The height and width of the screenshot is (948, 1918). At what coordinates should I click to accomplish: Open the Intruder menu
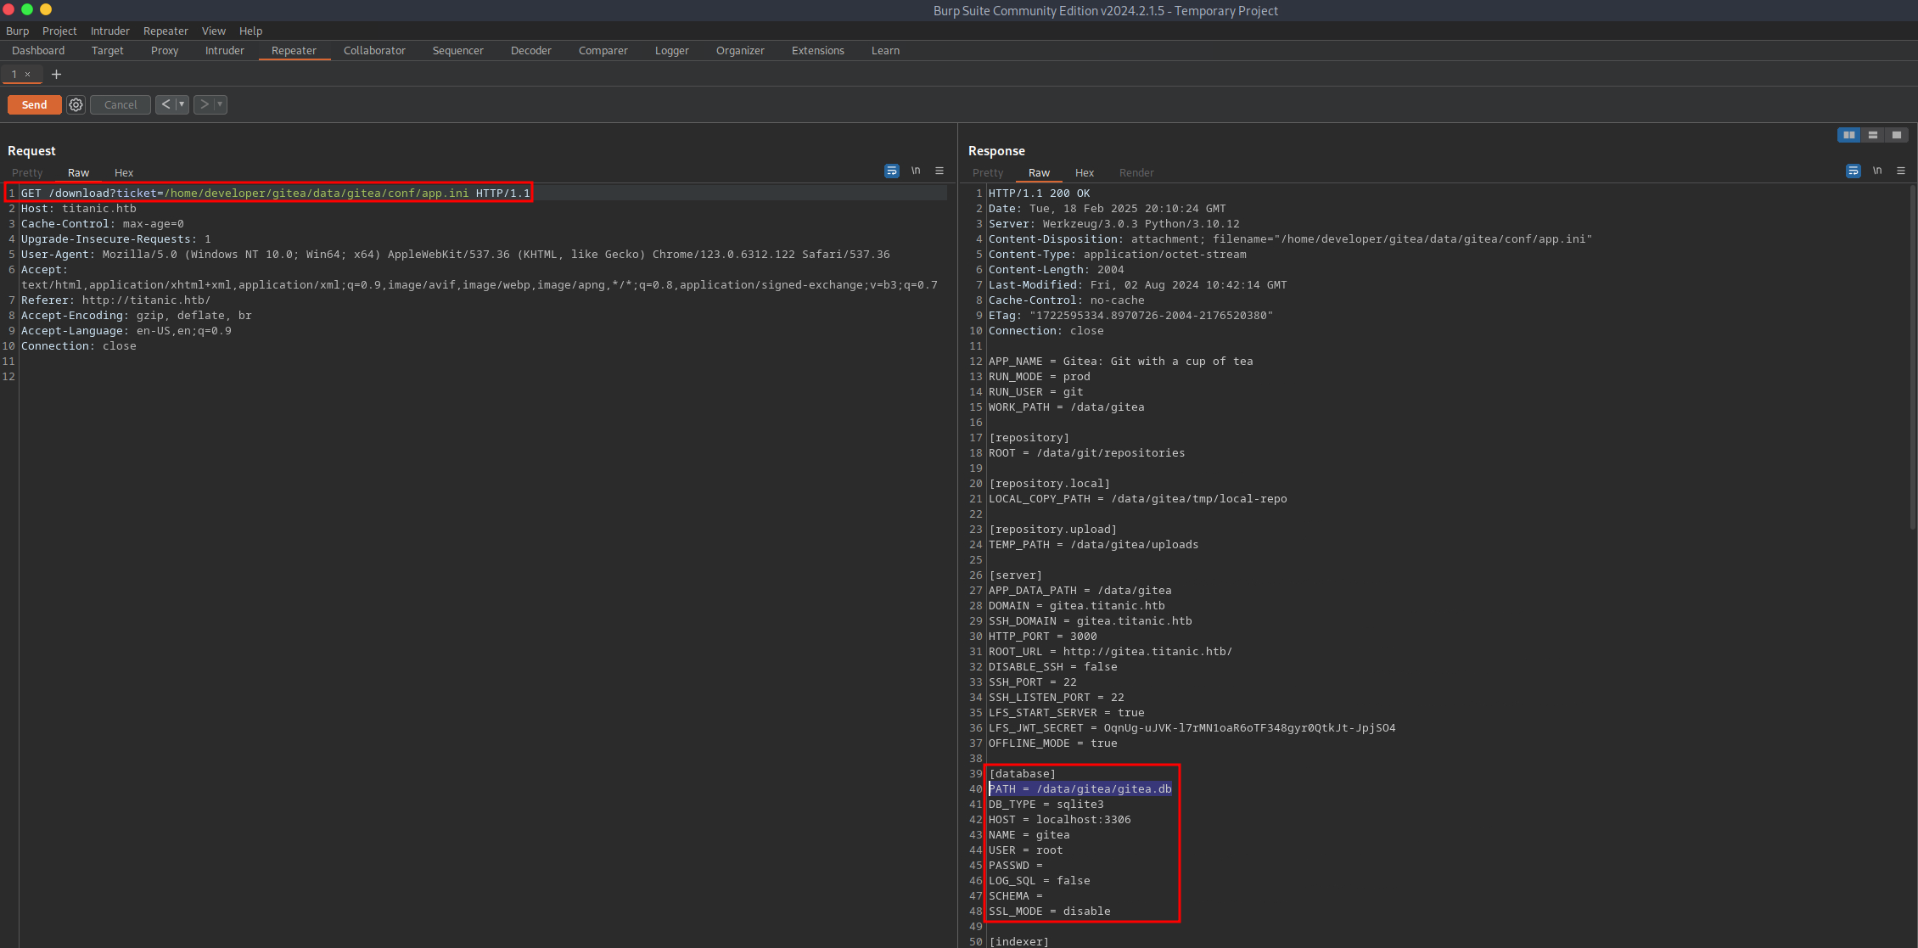[109, 31]
